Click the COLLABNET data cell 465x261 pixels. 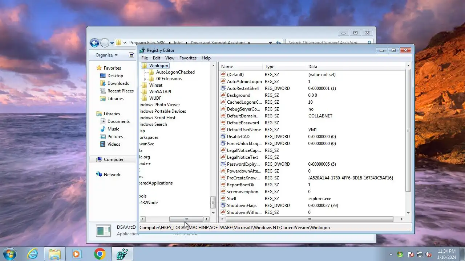point(320,116)
